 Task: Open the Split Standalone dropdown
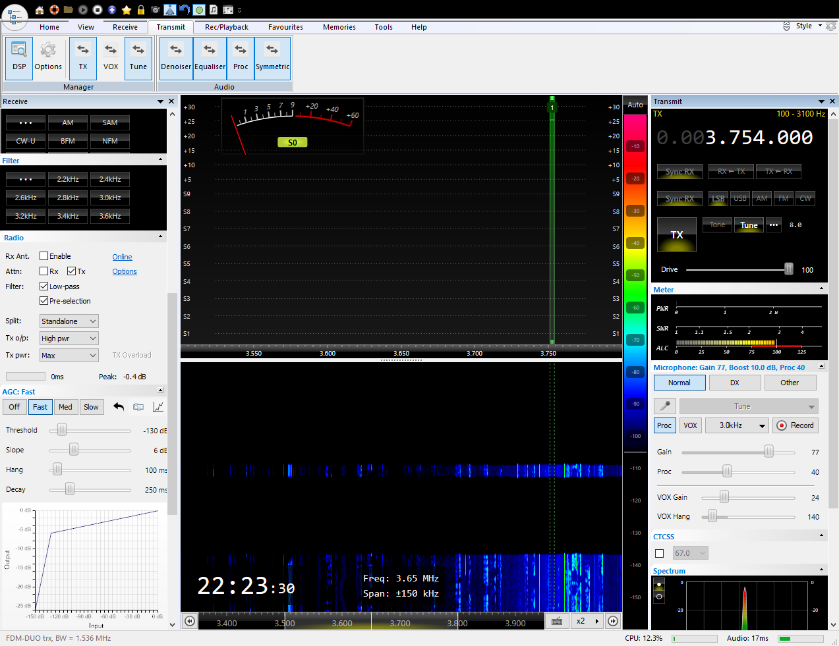[x=69, y=321]
